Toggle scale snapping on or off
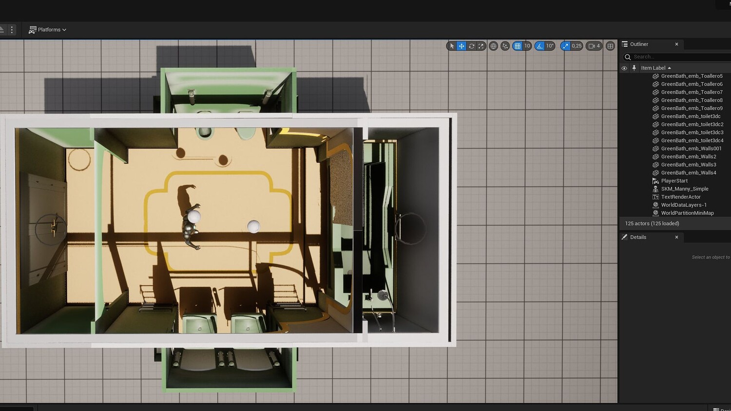 (565, 46)
